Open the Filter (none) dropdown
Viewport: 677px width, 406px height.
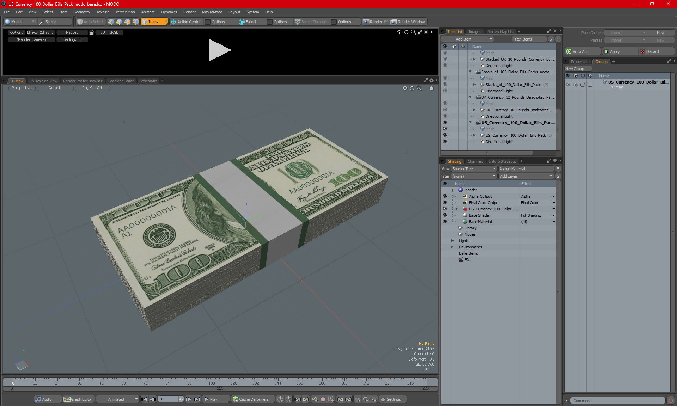[x=474, y=176]
